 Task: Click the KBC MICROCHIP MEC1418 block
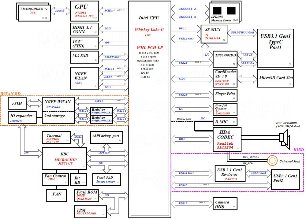[64, 158]
